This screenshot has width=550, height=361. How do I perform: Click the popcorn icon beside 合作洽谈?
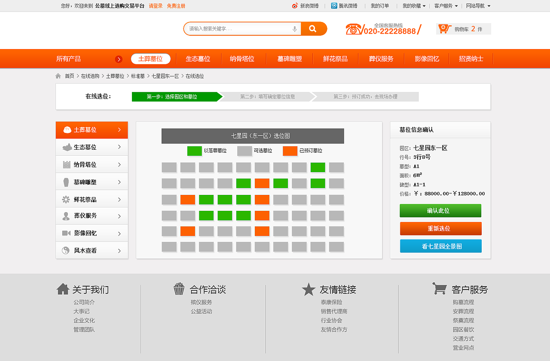(180, 289)
